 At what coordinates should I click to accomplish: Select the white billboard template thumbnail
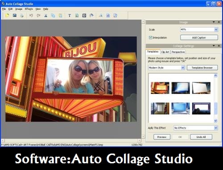point(201,88)
